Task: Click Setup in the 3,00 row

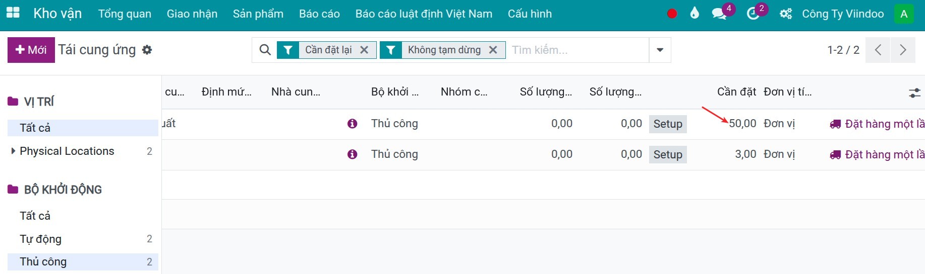Action: pos(668,155)
